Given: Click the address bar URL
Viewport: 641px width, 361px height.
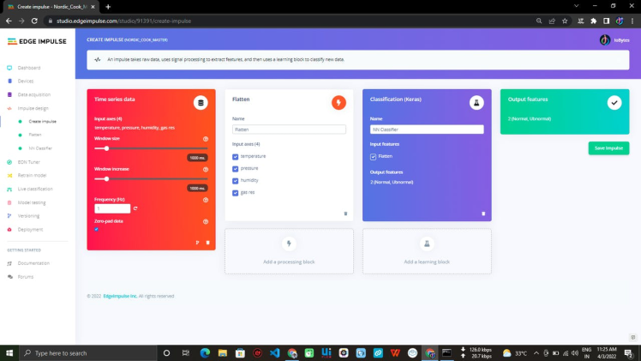Looking at the screenshot, I should click(124, 21).
